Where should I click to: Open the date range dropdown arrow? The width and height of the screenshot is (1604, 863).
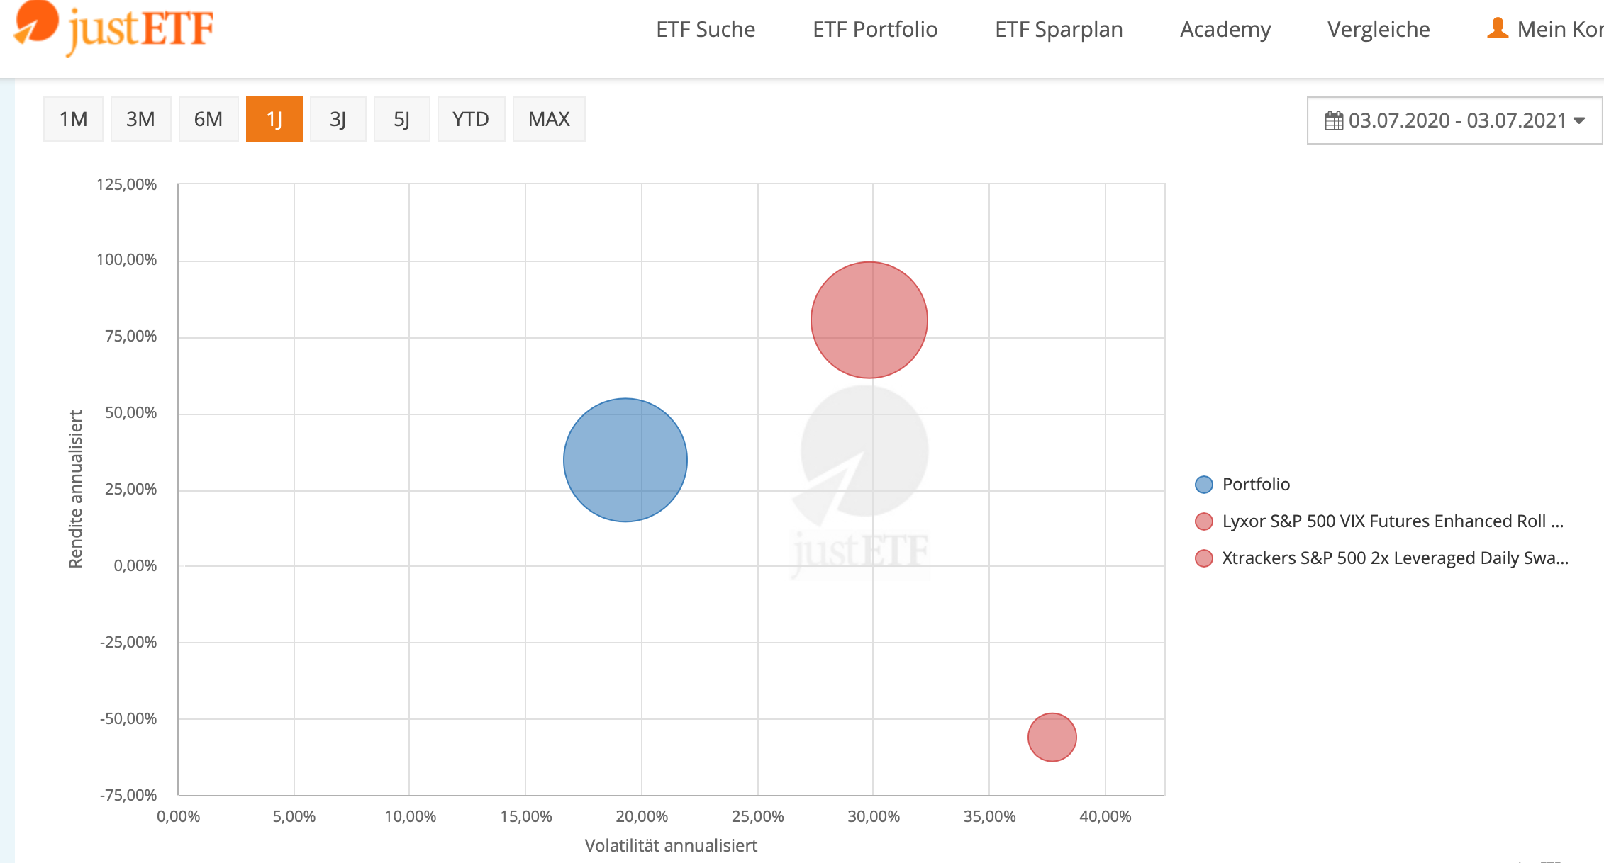point(1579,120)
